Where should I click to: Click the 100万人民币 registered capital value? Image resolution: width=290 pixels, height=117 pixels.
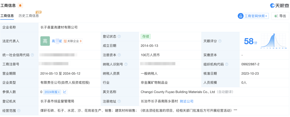[x=150, y=55]
